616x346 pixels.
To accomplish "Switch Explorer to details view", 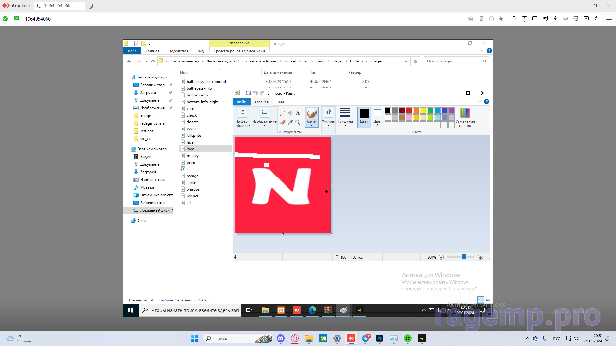I will [x=481, y=300].
